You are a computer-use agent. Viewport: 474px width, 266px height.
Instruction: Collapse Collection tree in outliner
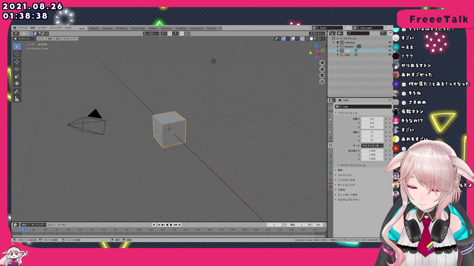click(x=334, y=42)
